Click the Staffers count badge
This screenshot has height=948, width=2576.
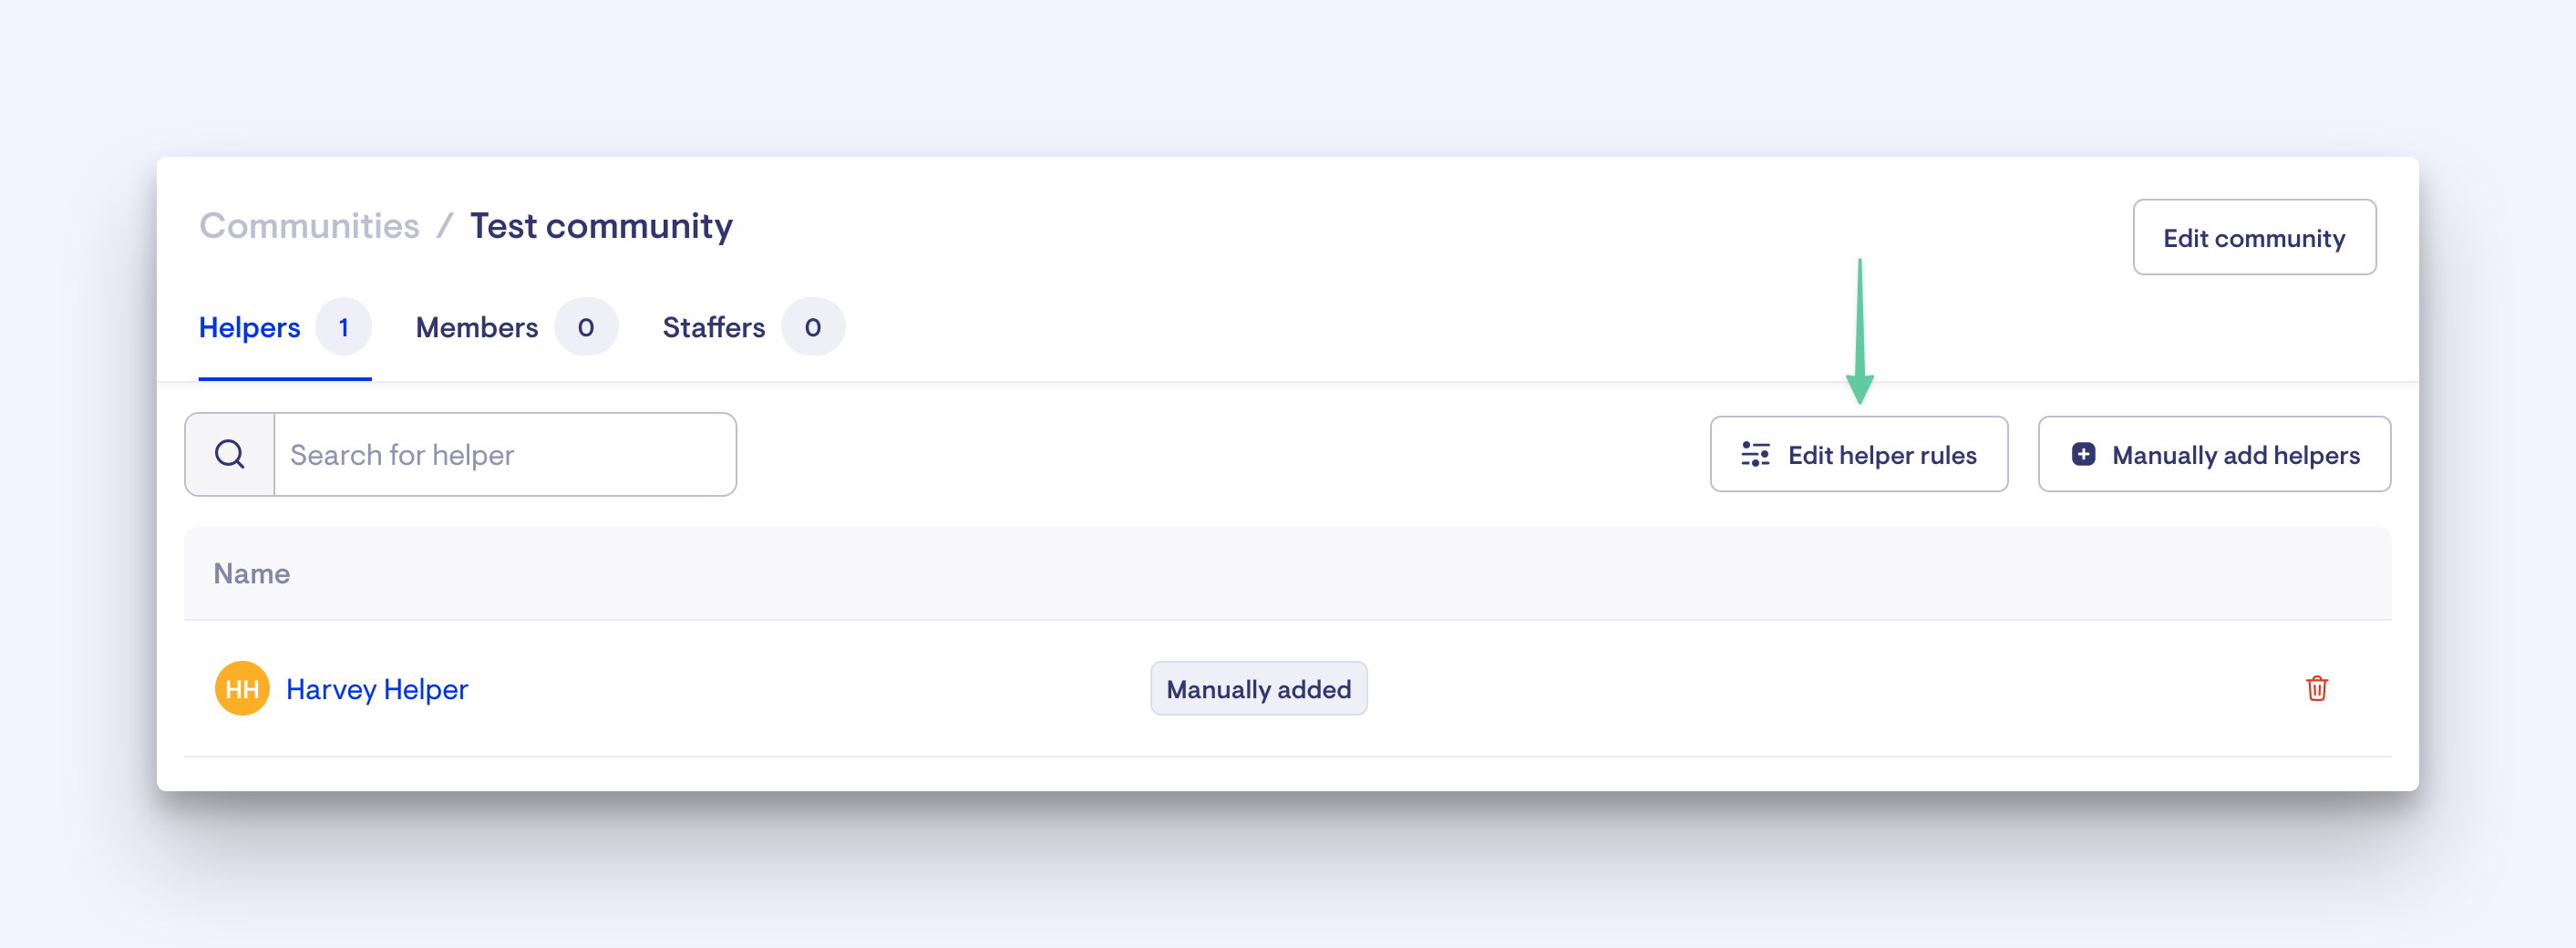tap(812, 328)
